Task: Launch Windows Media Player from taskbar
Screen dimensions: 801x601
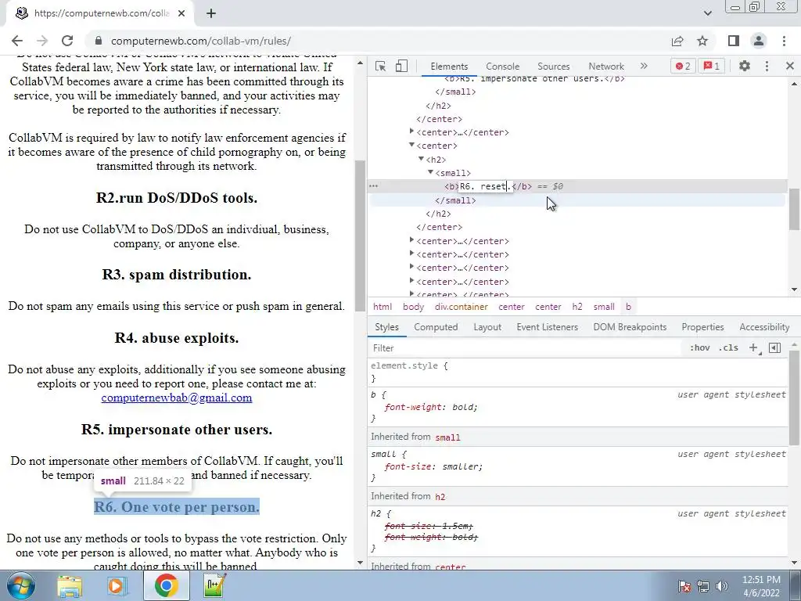Action: 117,586
